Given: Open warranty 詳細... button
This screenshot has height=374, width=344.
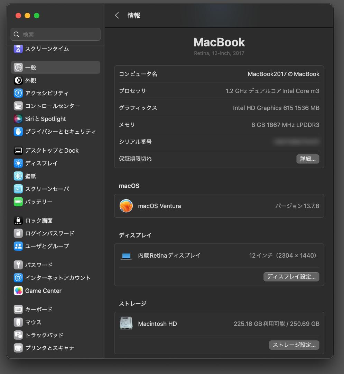Looking at the screenshot, I should point(307,159).
